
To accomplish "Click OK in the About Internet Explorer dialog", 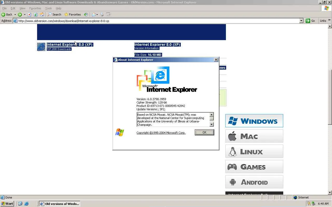I will click(x=204, y=132).
